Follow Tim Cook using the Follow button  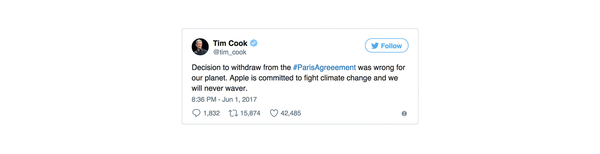click(x=387, y=46)
